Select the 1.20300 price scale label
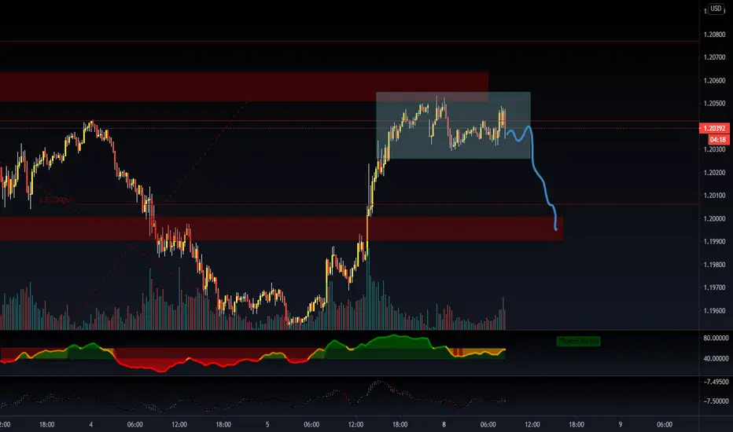The image size is (733, 432). (714, 149)
